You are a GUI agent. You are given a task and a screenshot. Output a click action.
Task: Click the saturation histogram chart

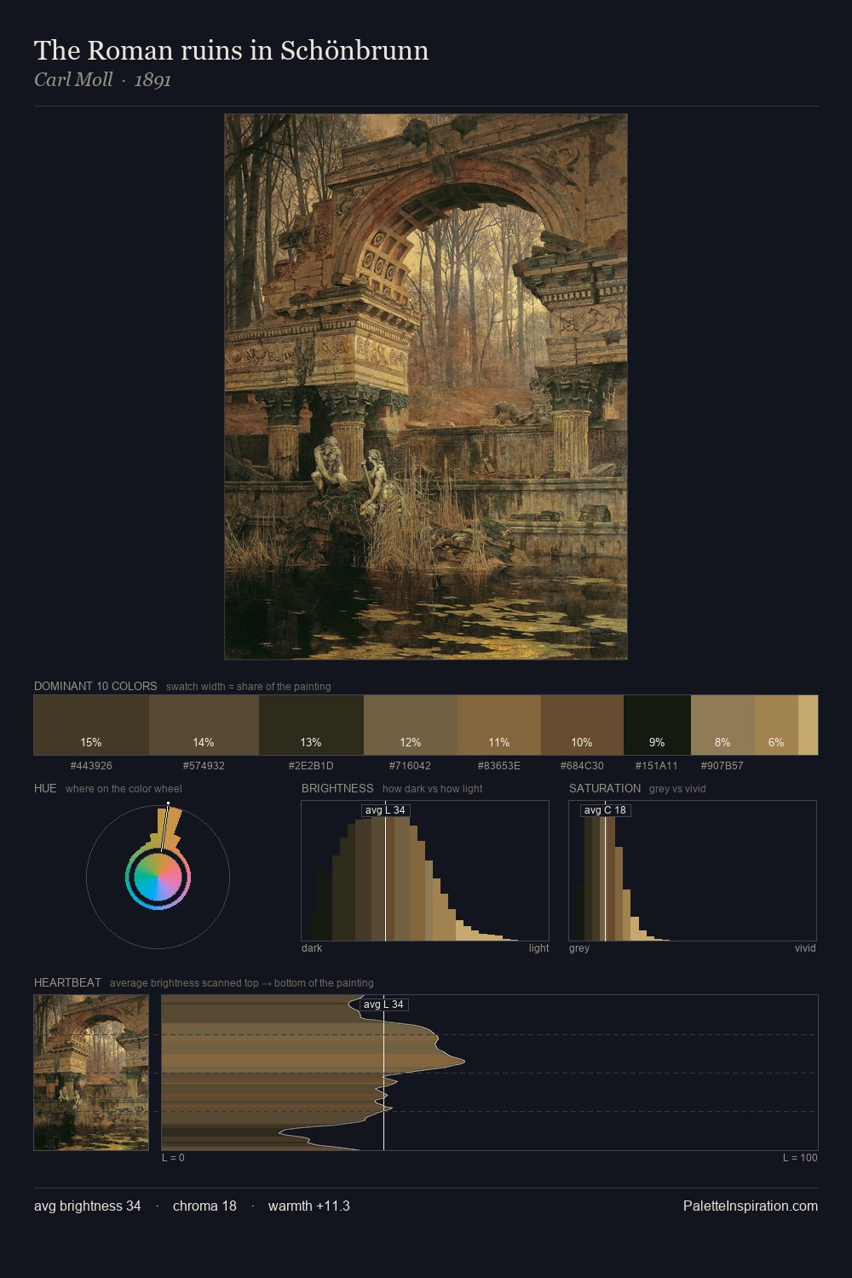[x=693, y=871]
